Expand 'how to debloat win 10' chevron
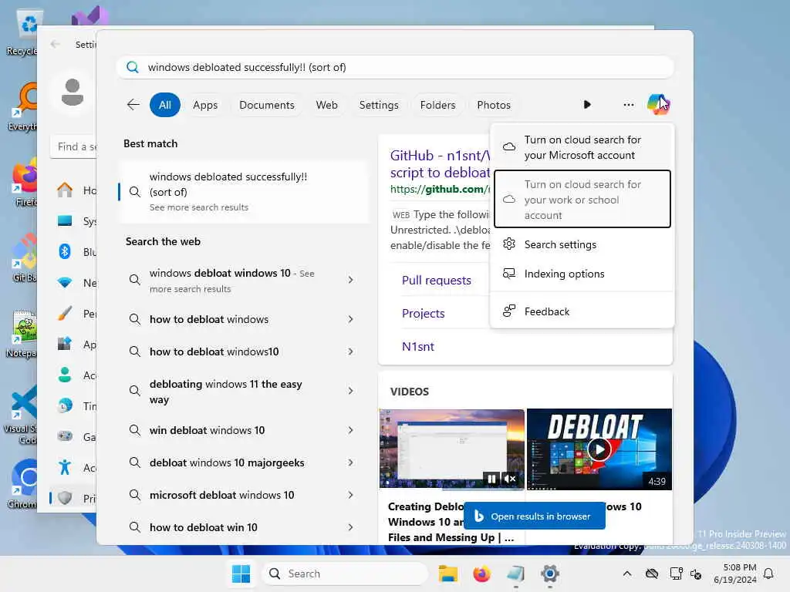Screen dimensions: 790x592 pyautogui.click(x=351, y=527)
